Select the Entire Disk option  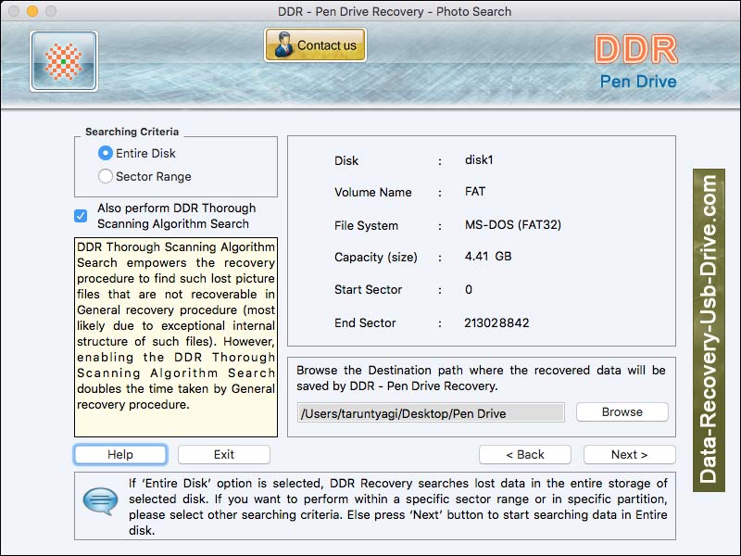click(105, 153)
